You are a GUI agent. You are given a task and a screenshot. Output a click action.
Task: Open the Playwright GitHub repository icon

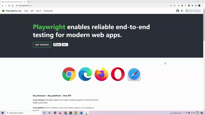(x=177, y=11)
